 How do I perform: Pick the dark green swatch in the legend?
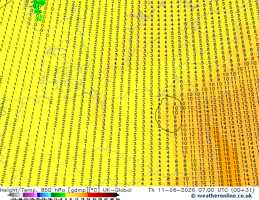[x=52, y=195]
